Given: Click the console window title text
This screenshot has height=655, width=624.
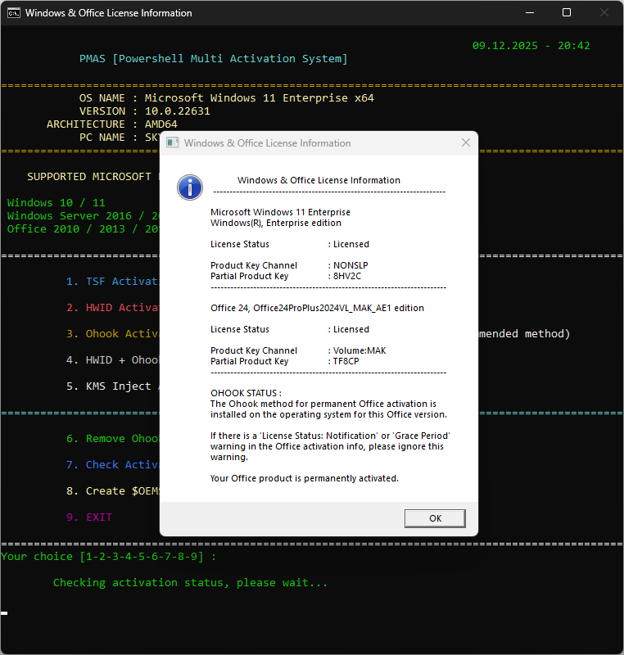Looking at the screenshot, I should click(x=109, y=13).
